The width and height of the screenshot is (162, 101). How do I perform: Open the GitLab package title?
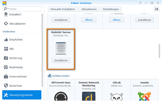117,82
